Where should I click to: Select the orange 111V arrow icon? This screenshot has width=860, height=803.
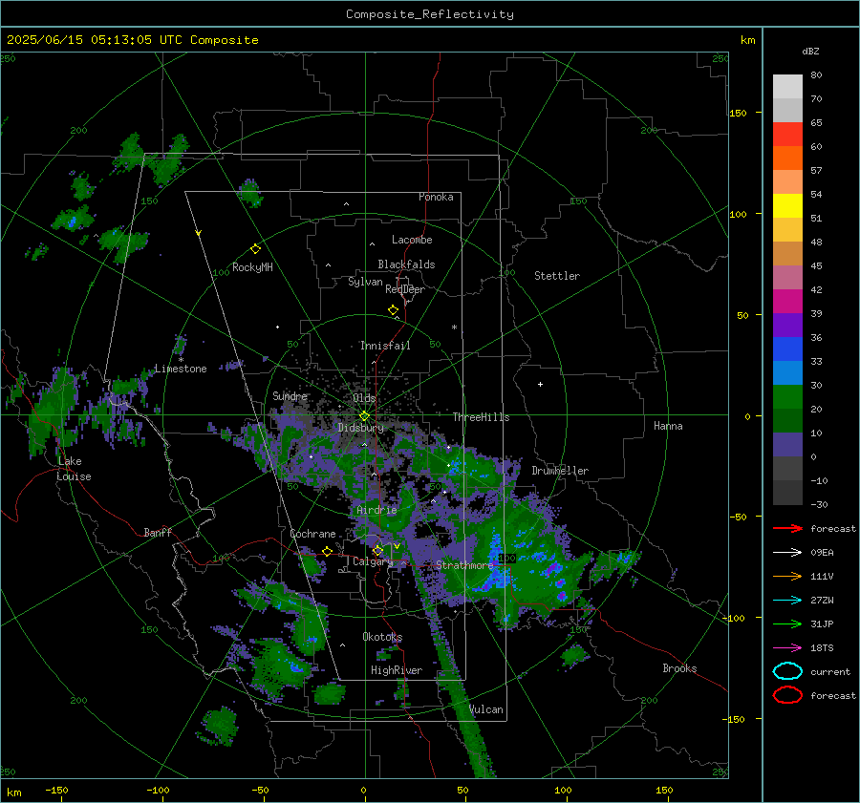(x=787, y=576)
